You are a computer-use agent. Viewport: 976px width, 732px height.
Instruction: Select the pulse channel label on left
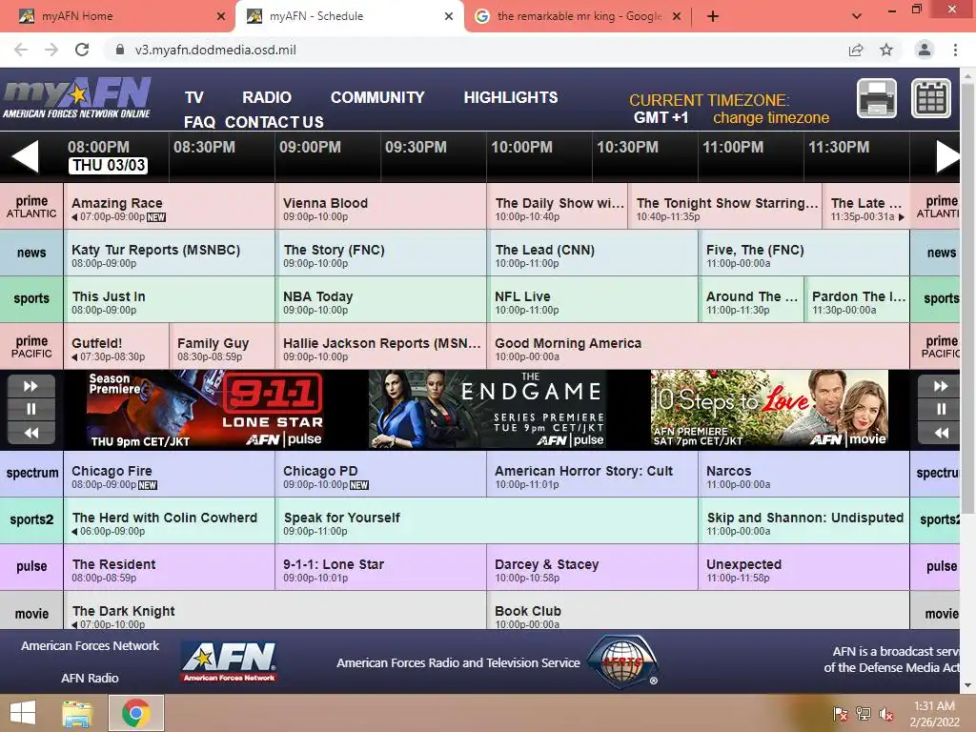tap(31, 566)
